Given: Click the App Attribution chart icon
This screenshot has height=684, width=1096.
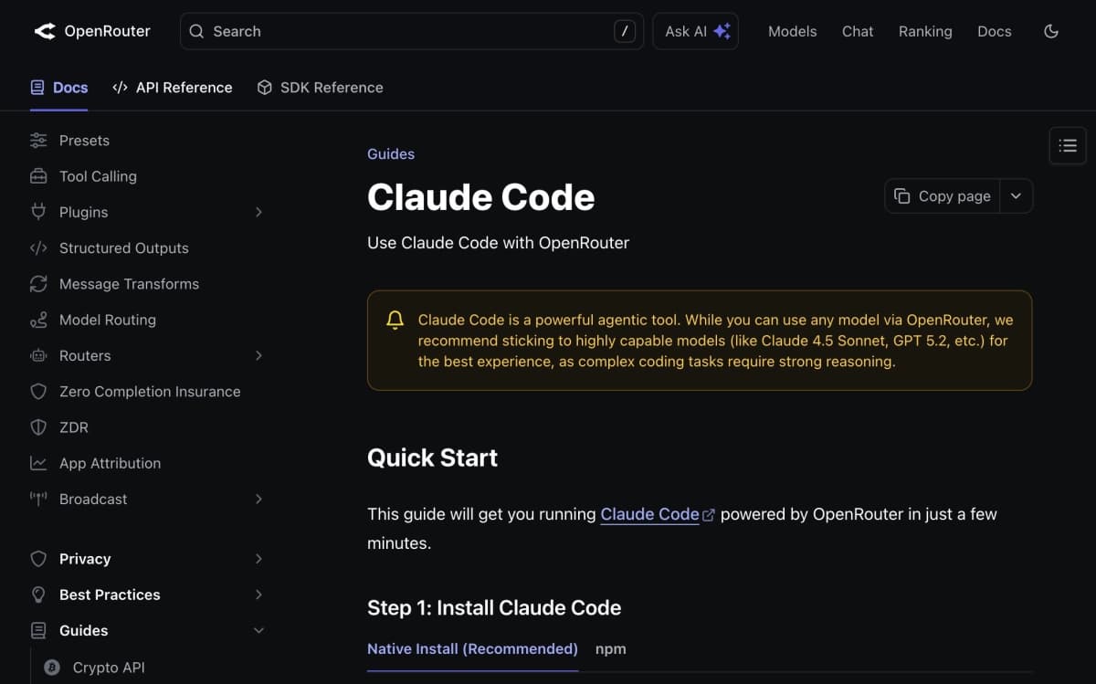Looking at the screenshot, I should [x=37, y=463].
